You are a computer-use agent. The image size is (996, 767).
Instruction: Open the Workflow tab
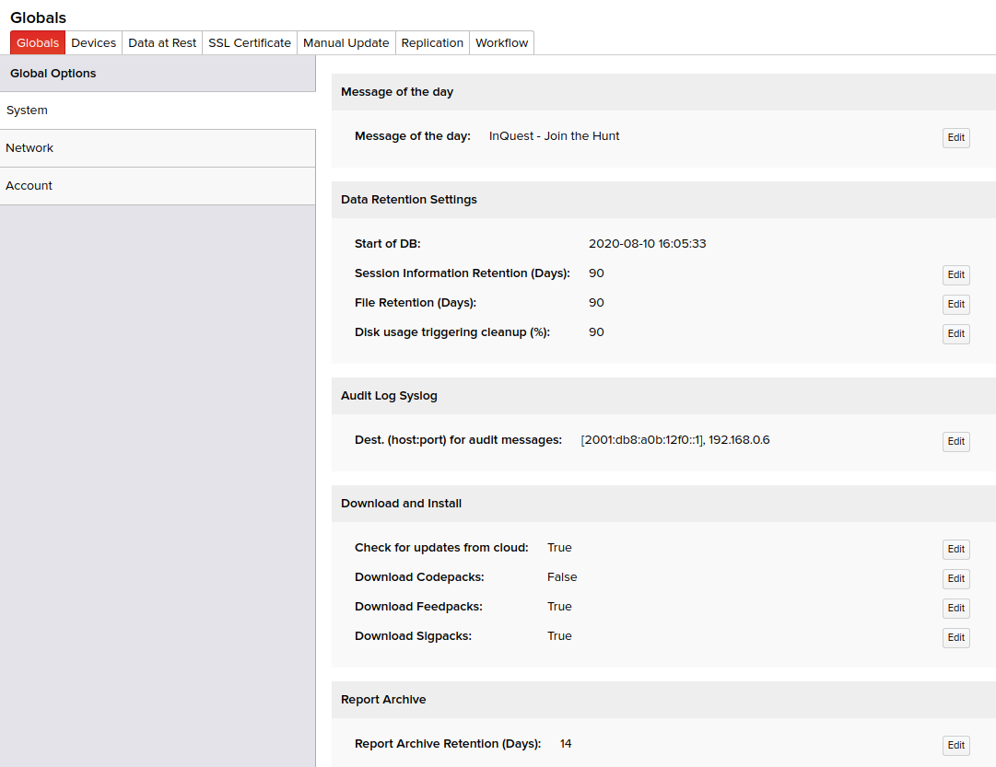tap(501, 43)
